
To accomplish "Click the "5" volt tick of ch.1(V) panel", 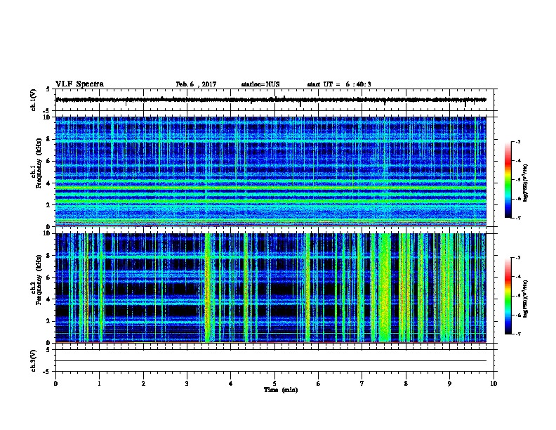I will tap(48, 89).
